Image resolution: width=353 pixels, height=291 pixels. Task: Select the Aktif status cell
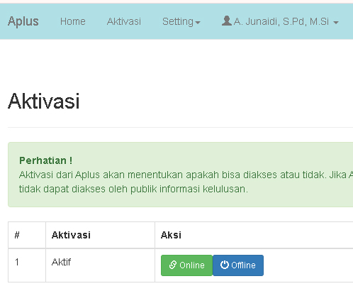pos(100,265)
